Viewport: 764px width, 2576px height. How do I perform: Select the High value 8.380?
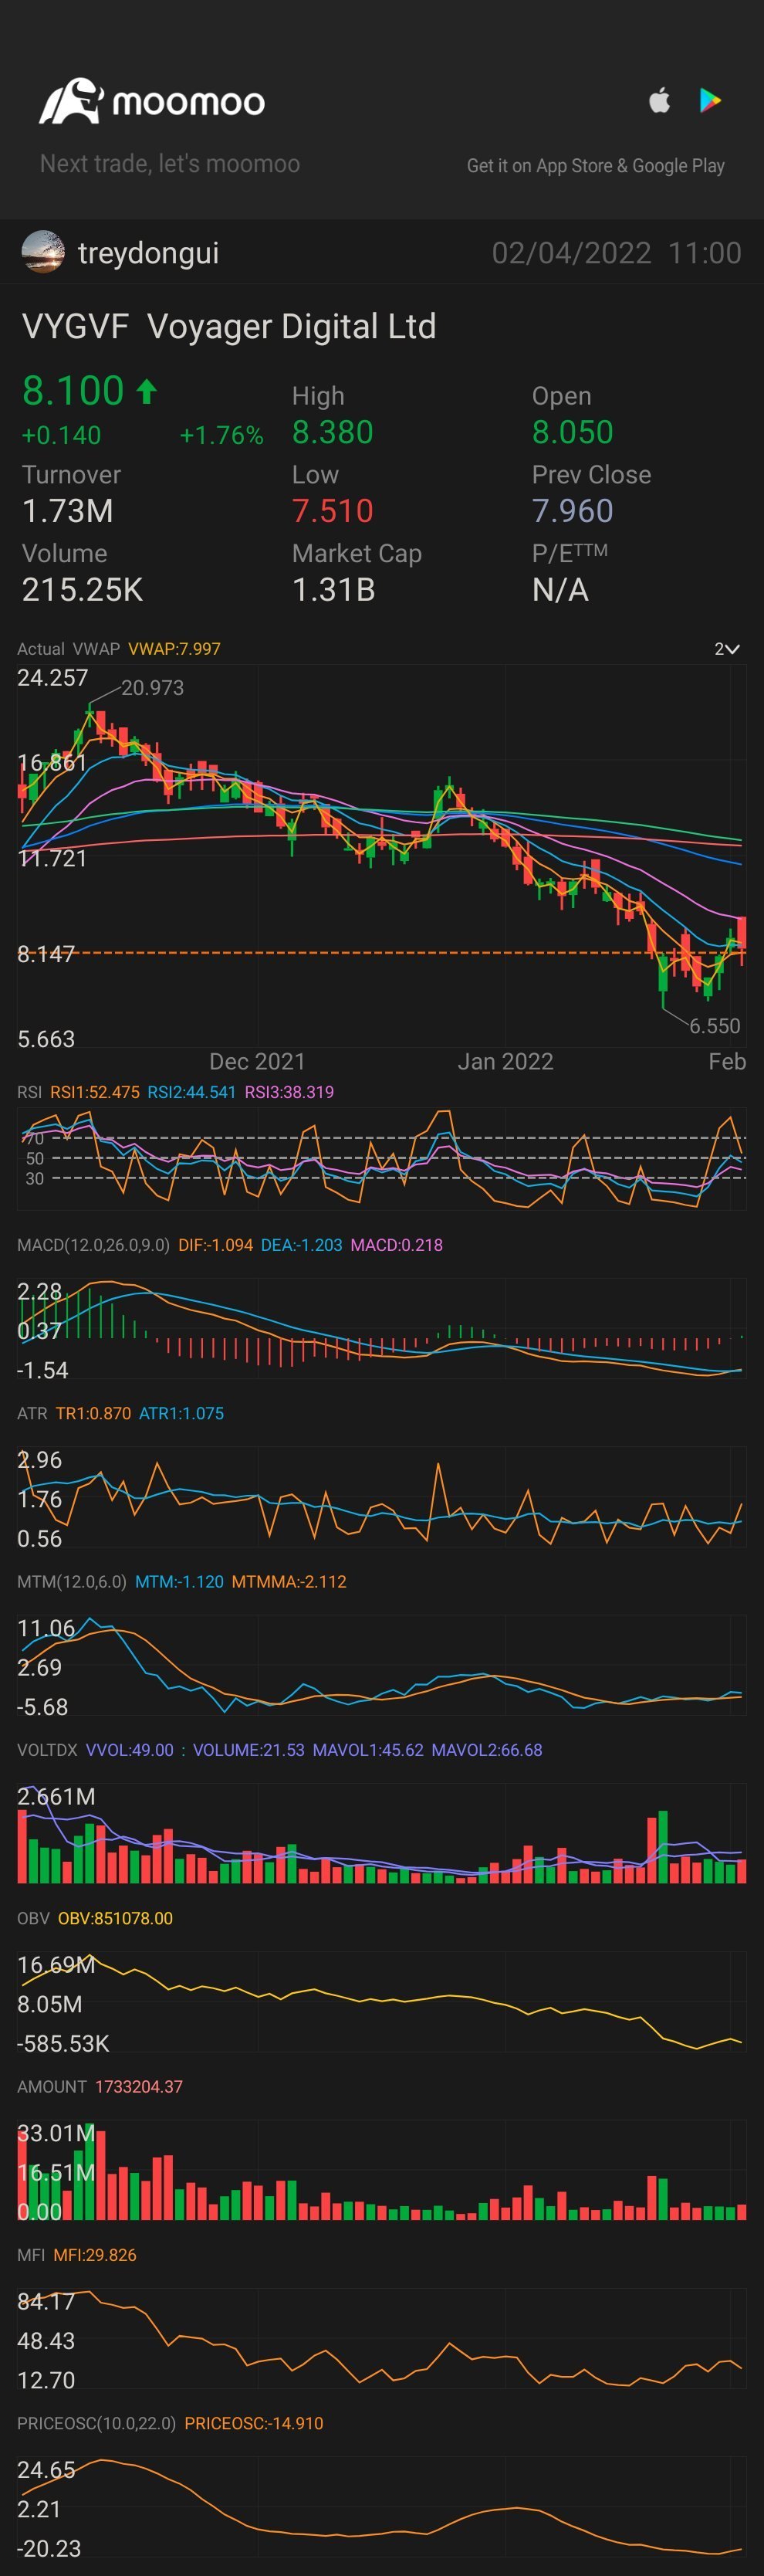tap(332, 432)
